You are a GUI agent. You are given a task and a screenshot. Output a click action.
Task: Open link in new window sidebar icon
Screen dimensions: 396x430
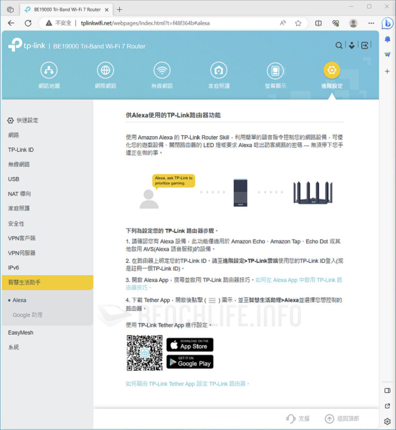click(x=387, y=406)
